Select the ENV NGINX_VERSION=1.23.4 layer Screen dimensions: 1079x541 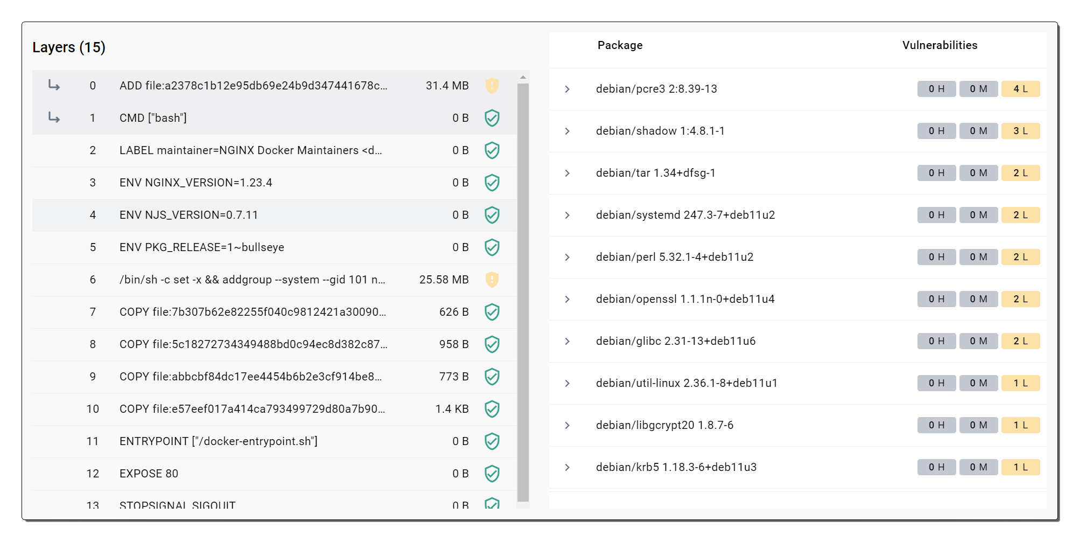[275, 183]
